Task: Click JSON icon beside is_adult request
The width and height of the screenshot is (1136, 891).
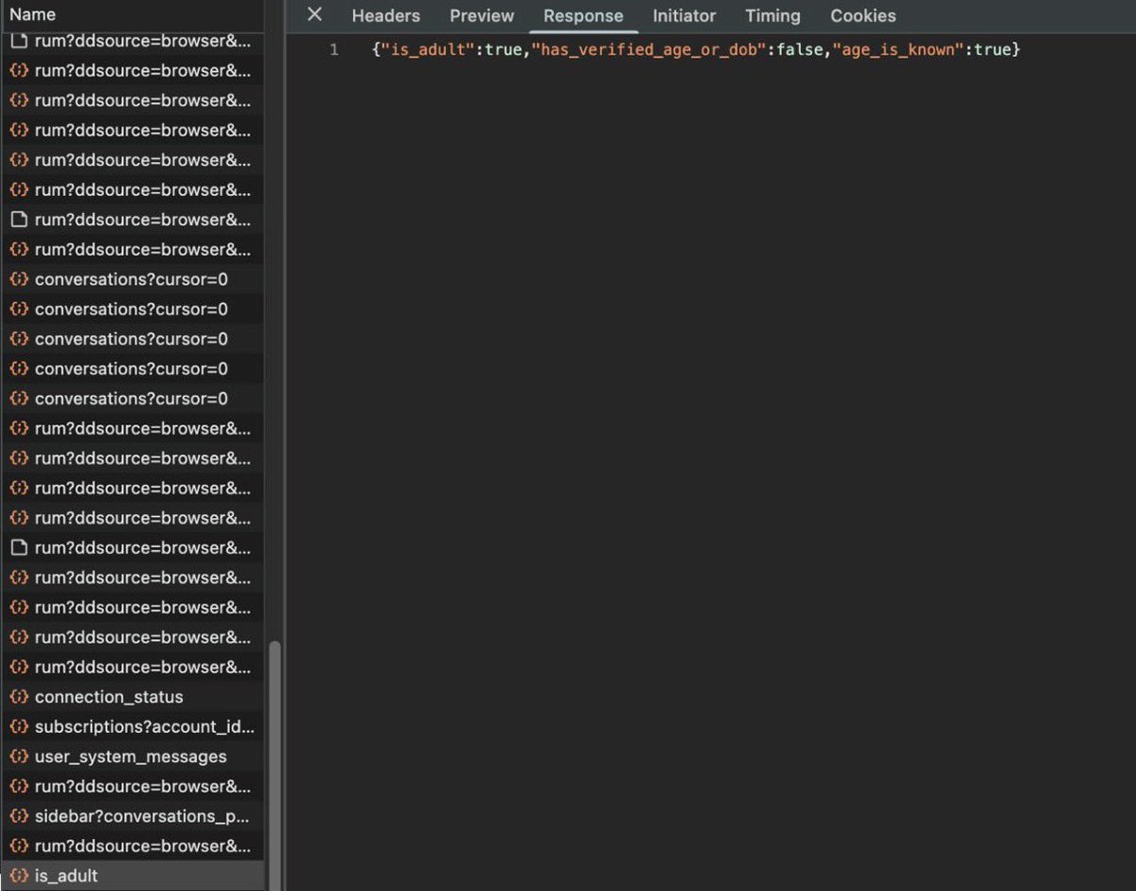Action: click(x=19, y=876)
